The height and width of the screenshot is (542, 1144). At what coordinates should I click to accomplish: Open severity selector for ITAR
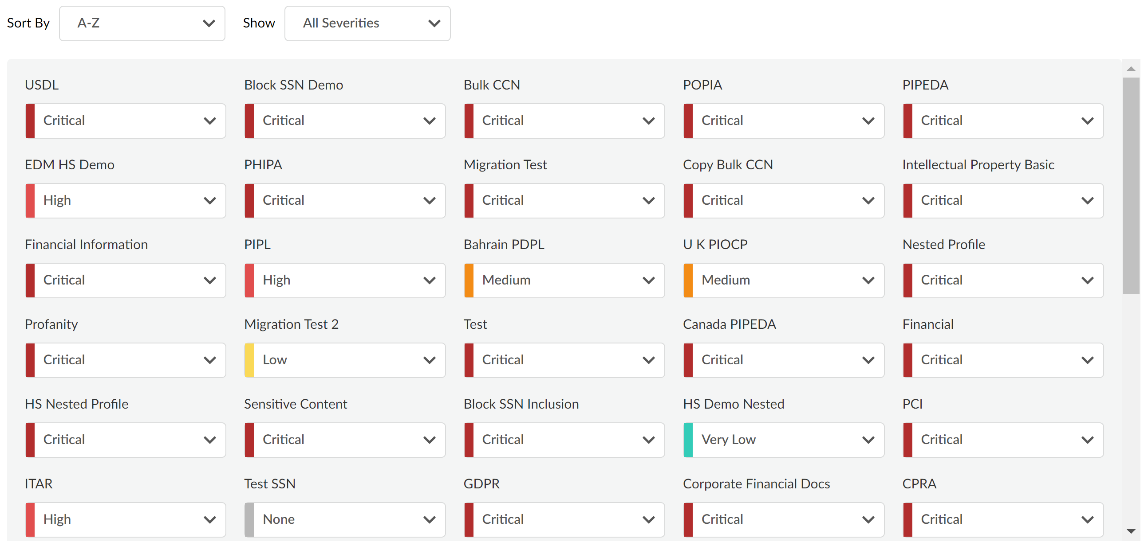pyautogui.click(x=126, y=520)
